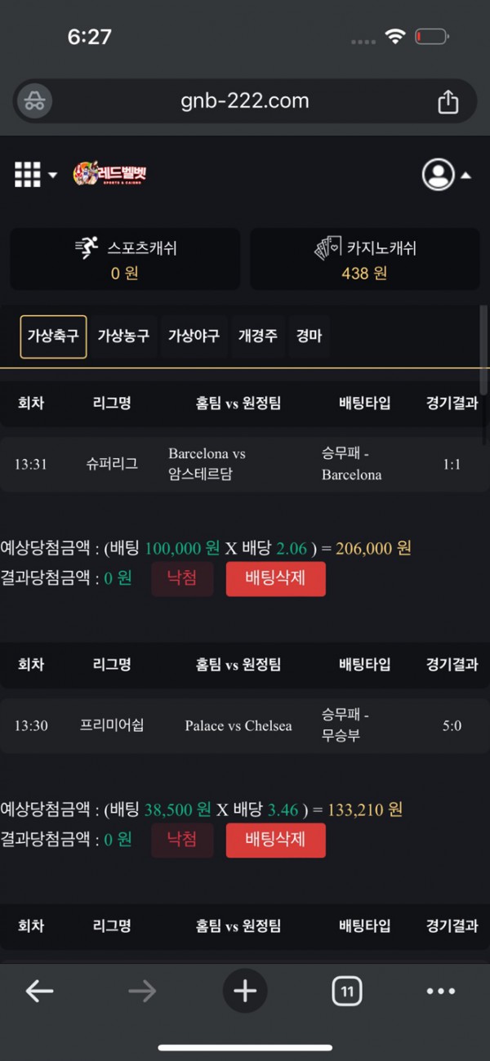Expand the arrow next to profile icon
This screenshot has height=1061, width=490.
(x=466, y=175)
